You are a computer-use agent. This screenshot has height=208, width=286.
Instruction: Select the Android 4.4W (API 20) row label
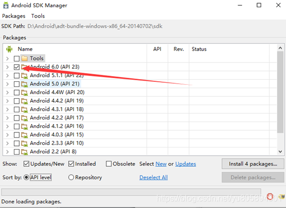[x=57, y=92]
